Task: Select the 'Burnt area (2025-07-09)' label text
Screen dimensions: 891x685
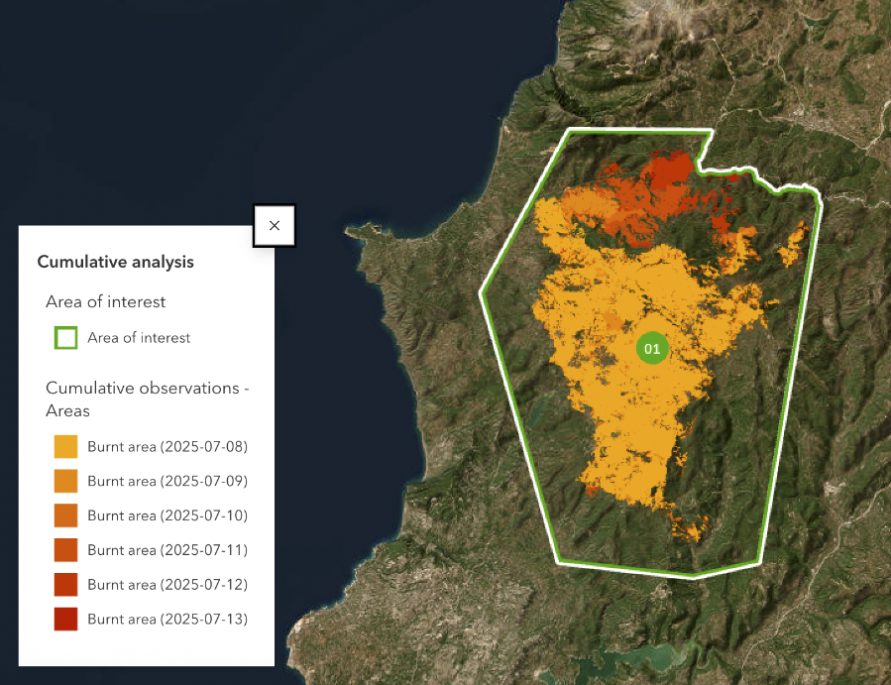Action: point(167,482)
